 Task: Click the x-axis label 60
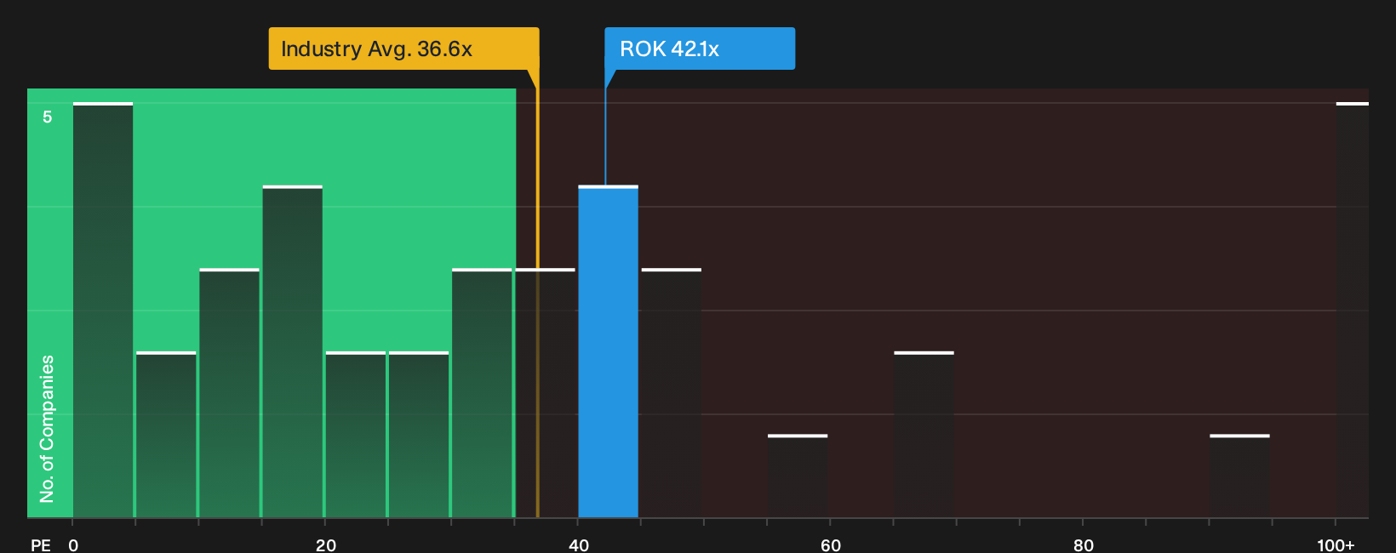click(831, 544)
